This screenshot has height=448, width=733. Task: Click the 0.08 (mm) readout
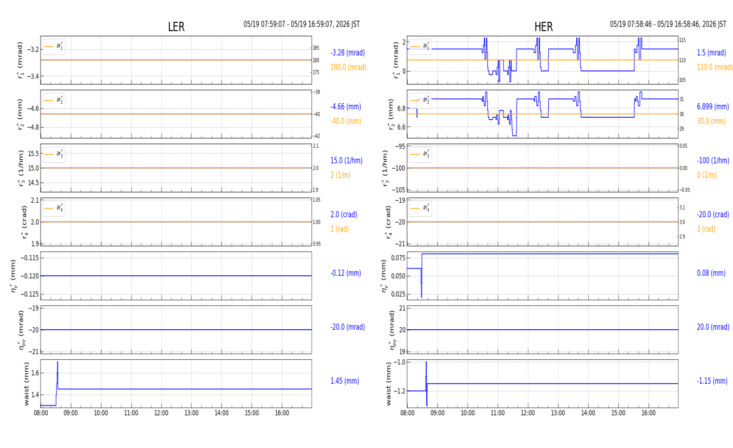tap(711, 273)
